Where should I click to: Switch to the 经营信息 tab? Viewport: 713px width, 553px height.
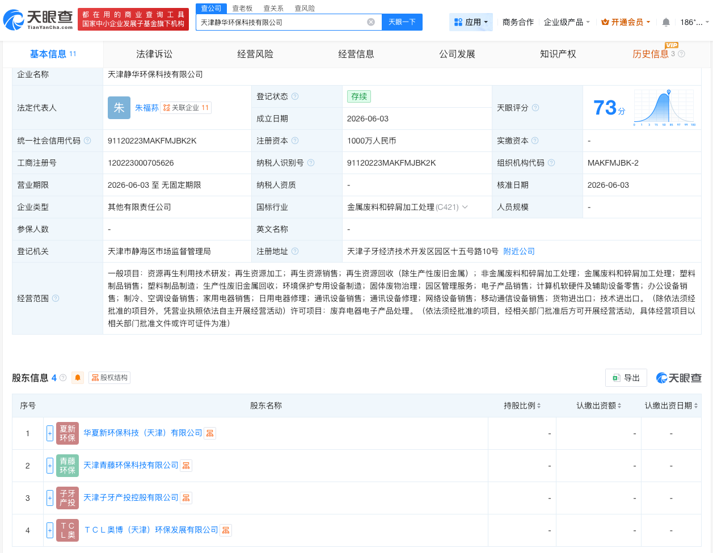tap(356, 54)
